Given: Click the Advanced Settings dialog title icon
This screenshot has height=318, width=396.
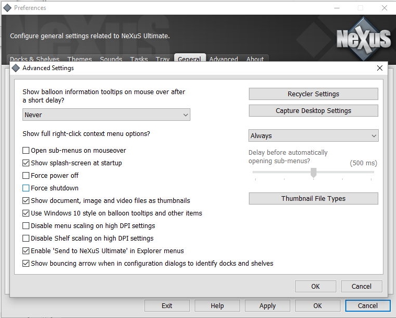Looking at the screenshot, I should [x=16, y=68].
